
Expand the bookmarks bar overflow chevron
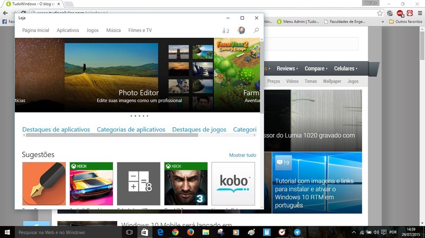(382, 22)
